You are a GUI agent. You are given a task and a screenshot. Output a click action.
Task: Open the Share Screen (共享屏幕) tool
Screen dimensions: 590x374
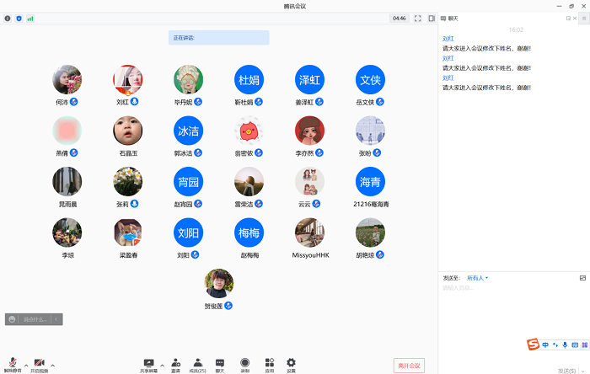point(148,363)
